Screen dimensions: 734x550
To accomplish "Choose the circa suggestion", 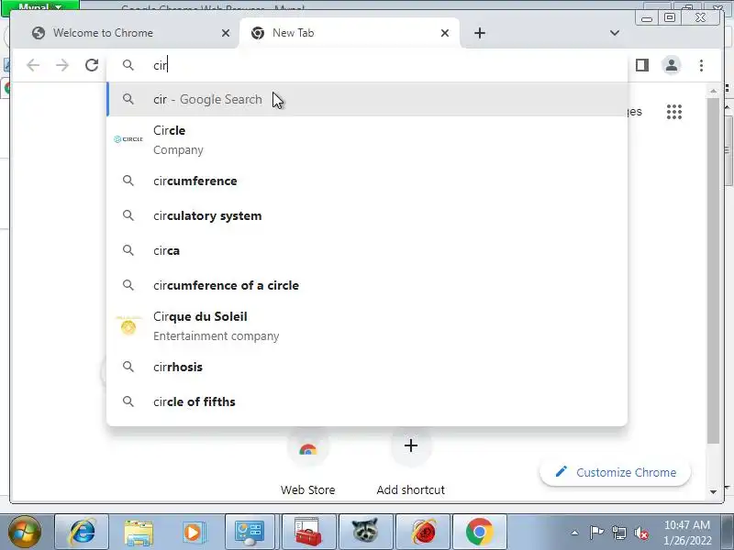I will [x=368, y=250].
